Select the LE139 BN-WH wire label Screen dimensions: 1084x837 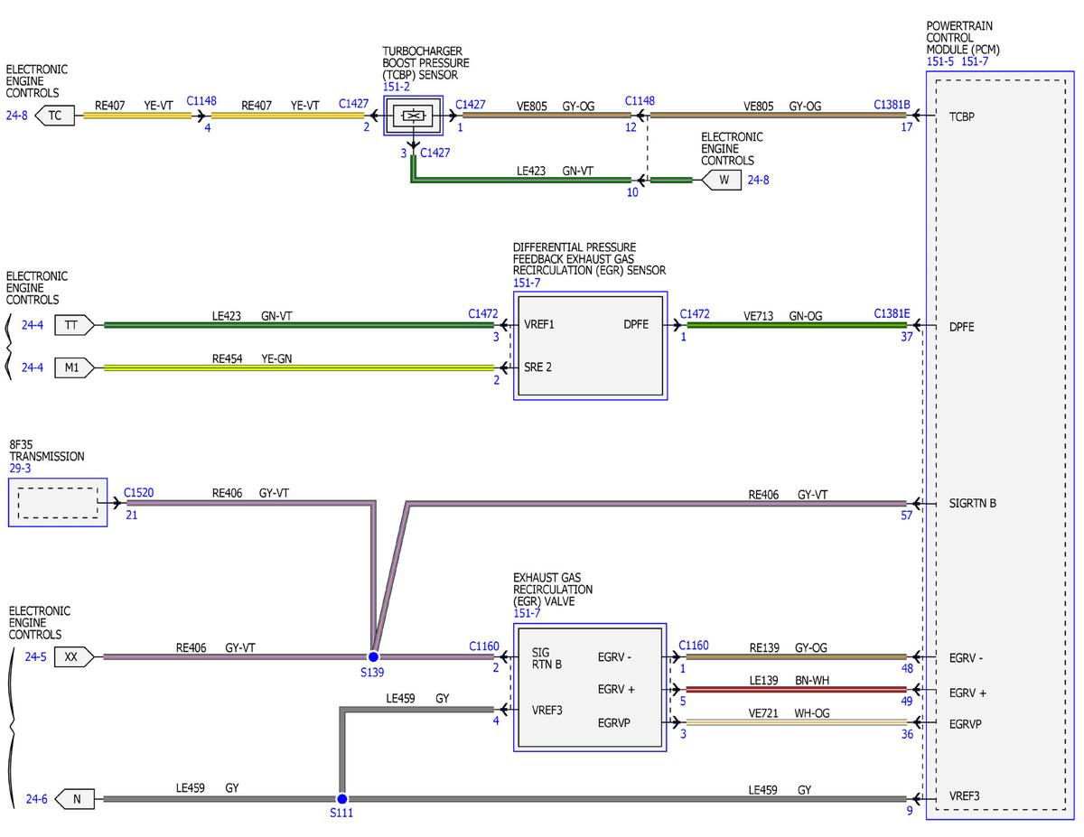788,680
